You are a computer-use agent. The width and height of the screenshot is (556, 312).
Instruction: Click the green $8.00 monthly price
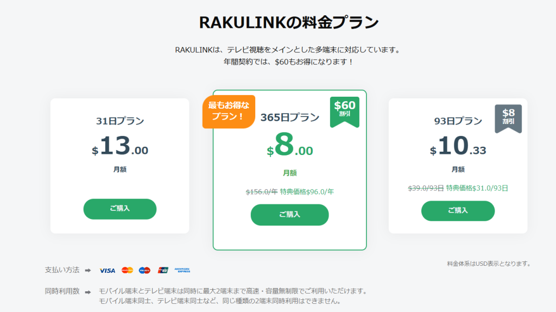[289, 146]
